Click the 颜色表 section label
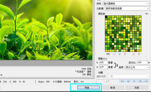Viewport: 151px width, 92px height. pyautogui.click(x=102, y=14)
